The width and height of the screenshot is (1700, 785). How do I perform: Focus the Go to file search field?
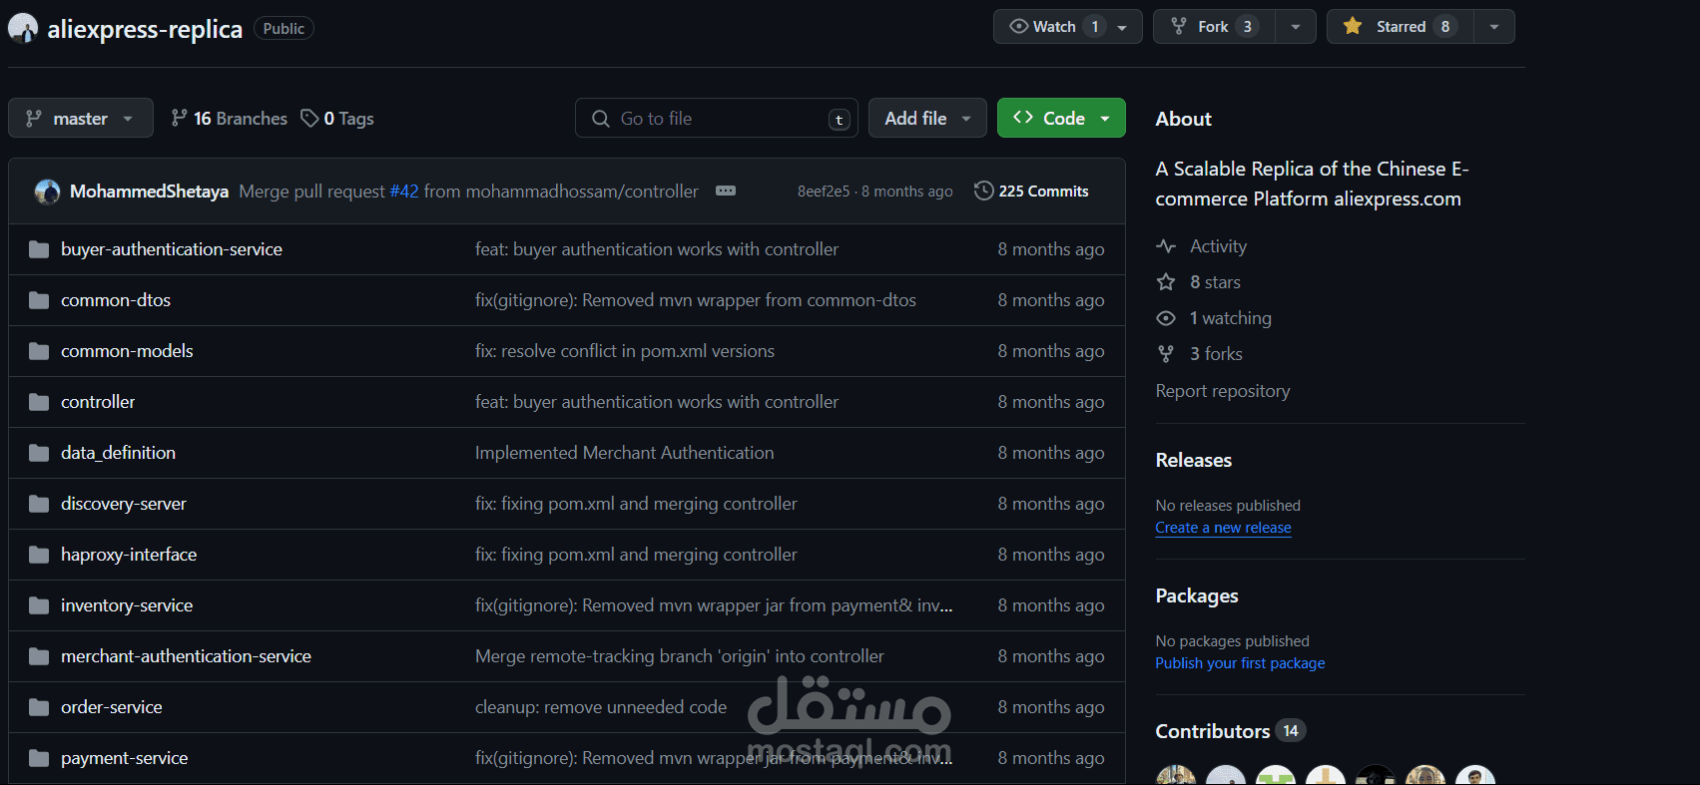[x=717, y=118]
